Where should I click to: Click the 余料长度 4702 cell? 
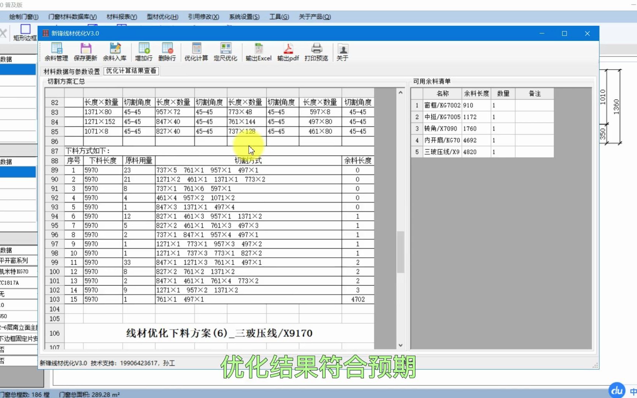358,299
